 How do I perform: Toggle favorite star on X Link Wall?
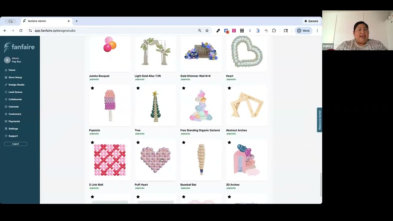point(92,142)
